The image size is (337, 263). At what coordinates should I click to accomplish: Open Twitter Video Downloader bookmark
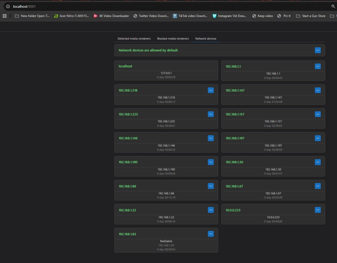(x=151, y=16)
